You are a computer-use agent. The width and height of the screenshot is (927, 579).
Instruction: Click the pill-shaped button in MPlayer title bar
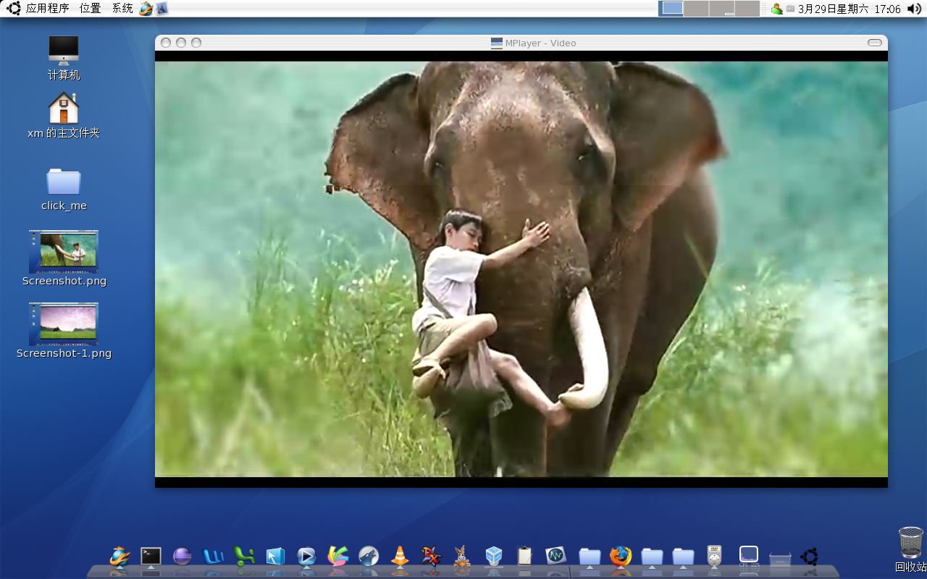[x=875, y=43]
